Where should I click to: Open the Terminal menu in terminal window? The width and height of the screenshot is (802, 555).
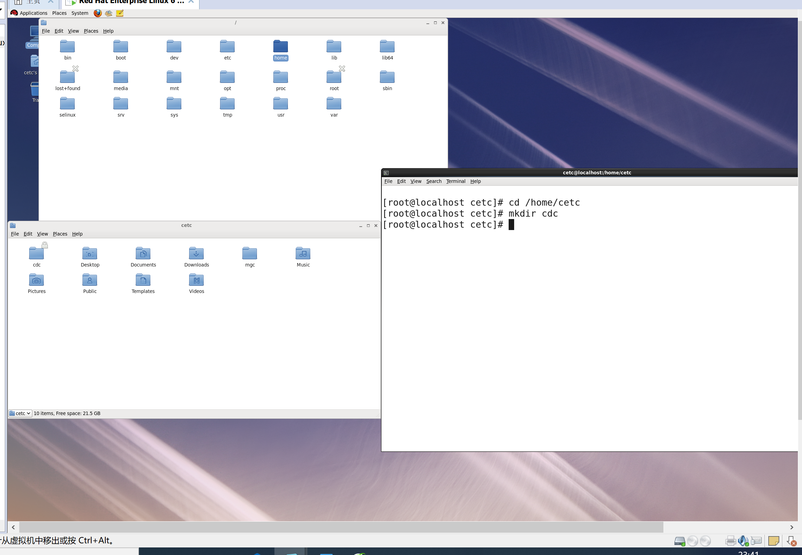coord(455,181)
